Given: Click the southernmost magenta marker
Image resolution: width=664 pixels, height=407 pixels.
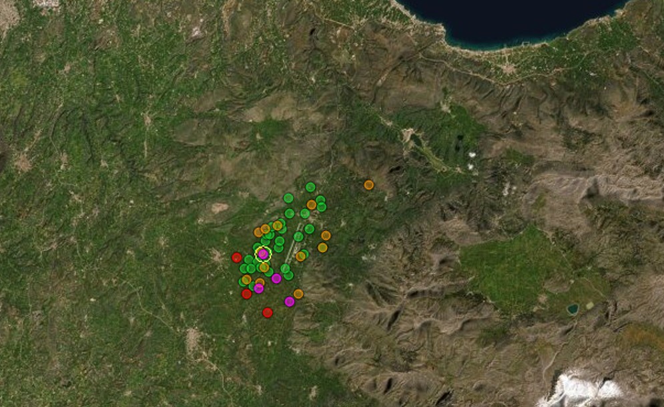Looking at the screenshot, I should (290, 302).
